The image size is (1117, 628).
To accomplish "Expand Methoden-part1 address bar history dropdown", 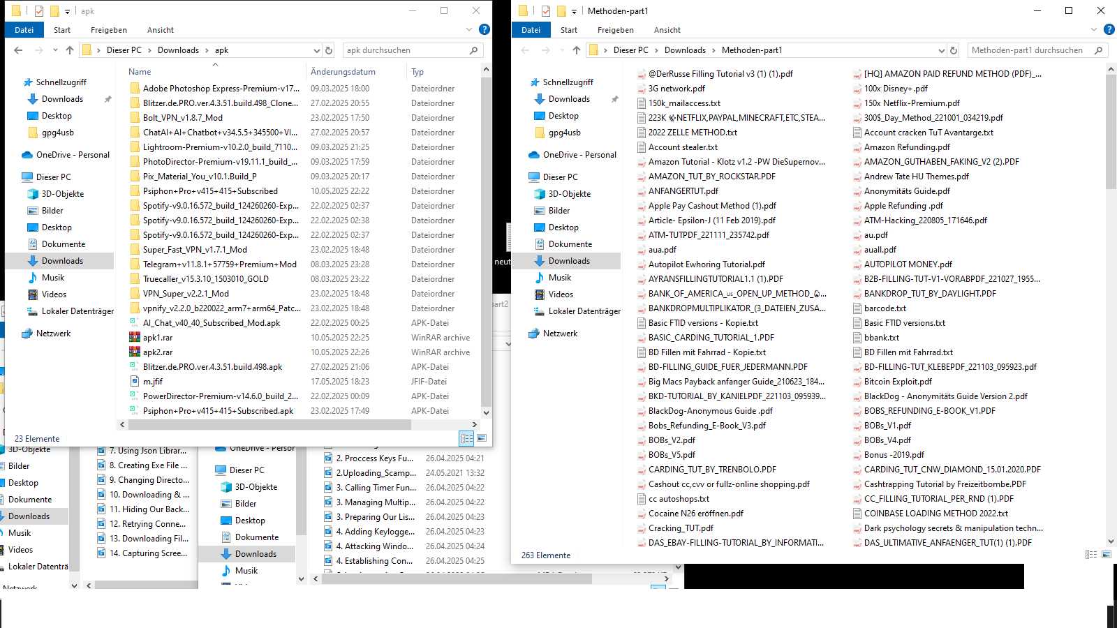I will pos(941,50).
